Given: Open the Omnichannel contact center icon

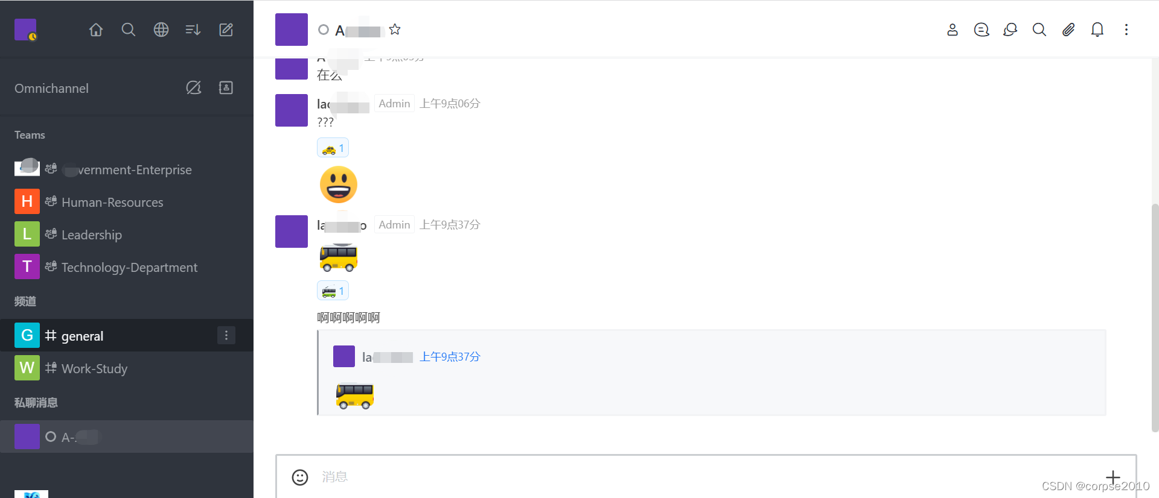Looking at the screenshot, I should point(226,88).
